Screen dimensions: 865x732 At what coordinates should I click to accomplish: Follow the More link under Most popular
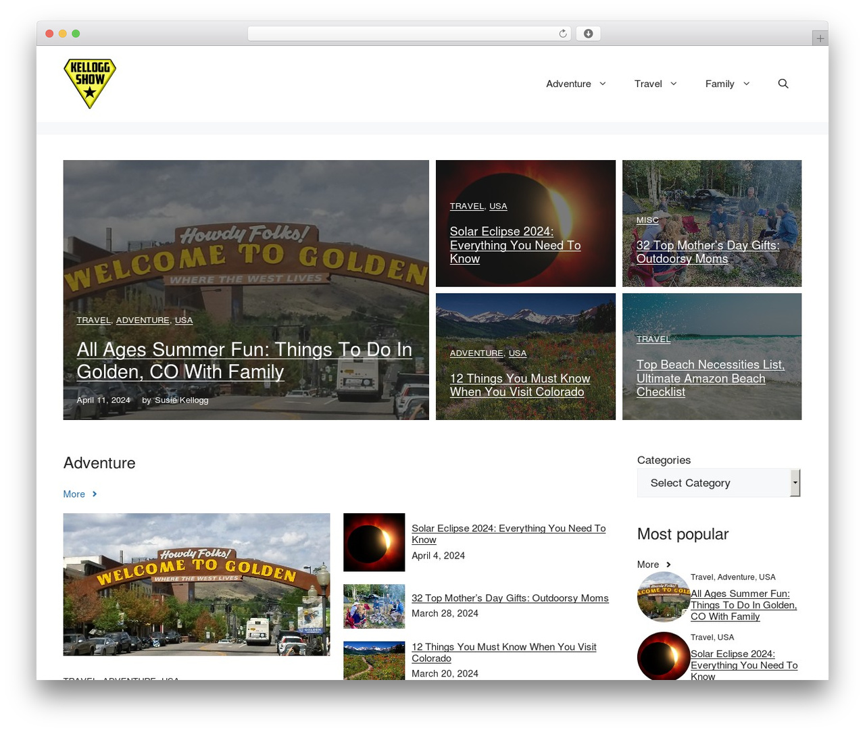(x=653, y=565)
